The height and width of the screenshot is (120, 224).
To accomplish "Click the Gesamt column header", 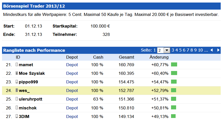I will (x=126, y=57).
